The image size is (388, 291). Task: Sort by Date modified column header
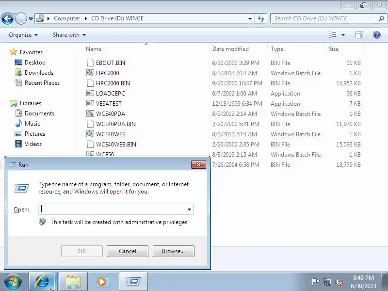point(230,49)
